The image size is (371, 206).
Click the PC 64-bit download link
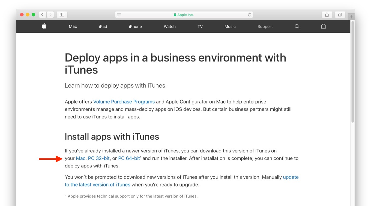pyautogui.click(x=129, y=158)
